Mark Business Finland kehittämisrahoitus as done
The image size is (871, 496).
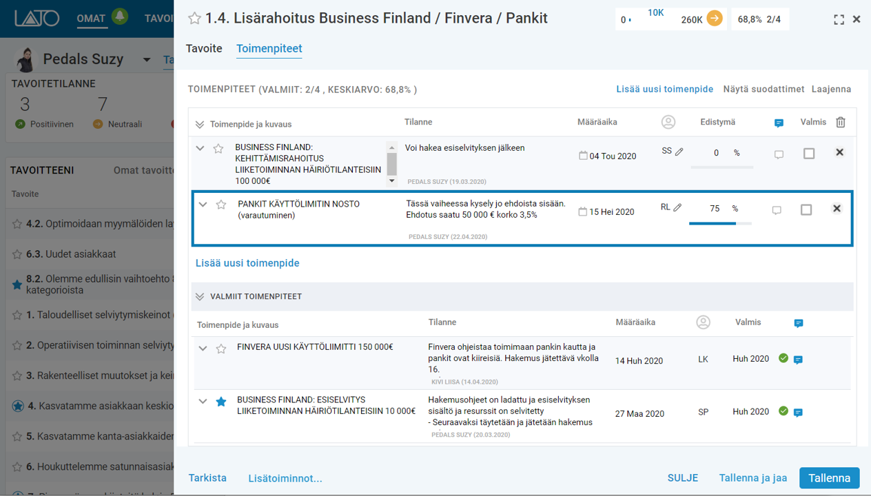pos(809,154)
